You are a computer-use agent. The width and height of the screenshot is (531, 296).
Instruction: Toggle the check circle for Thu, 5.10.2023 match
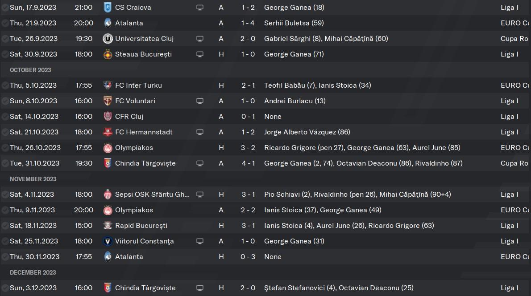click(x=5, y=85)
